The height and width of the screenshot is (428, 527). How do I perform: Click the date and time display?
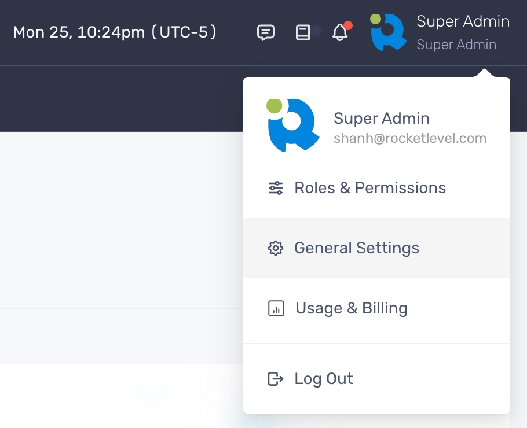[x=115, y=32]
